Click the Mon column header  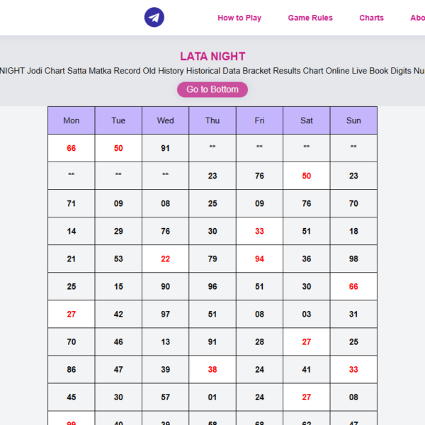point(72,120)
